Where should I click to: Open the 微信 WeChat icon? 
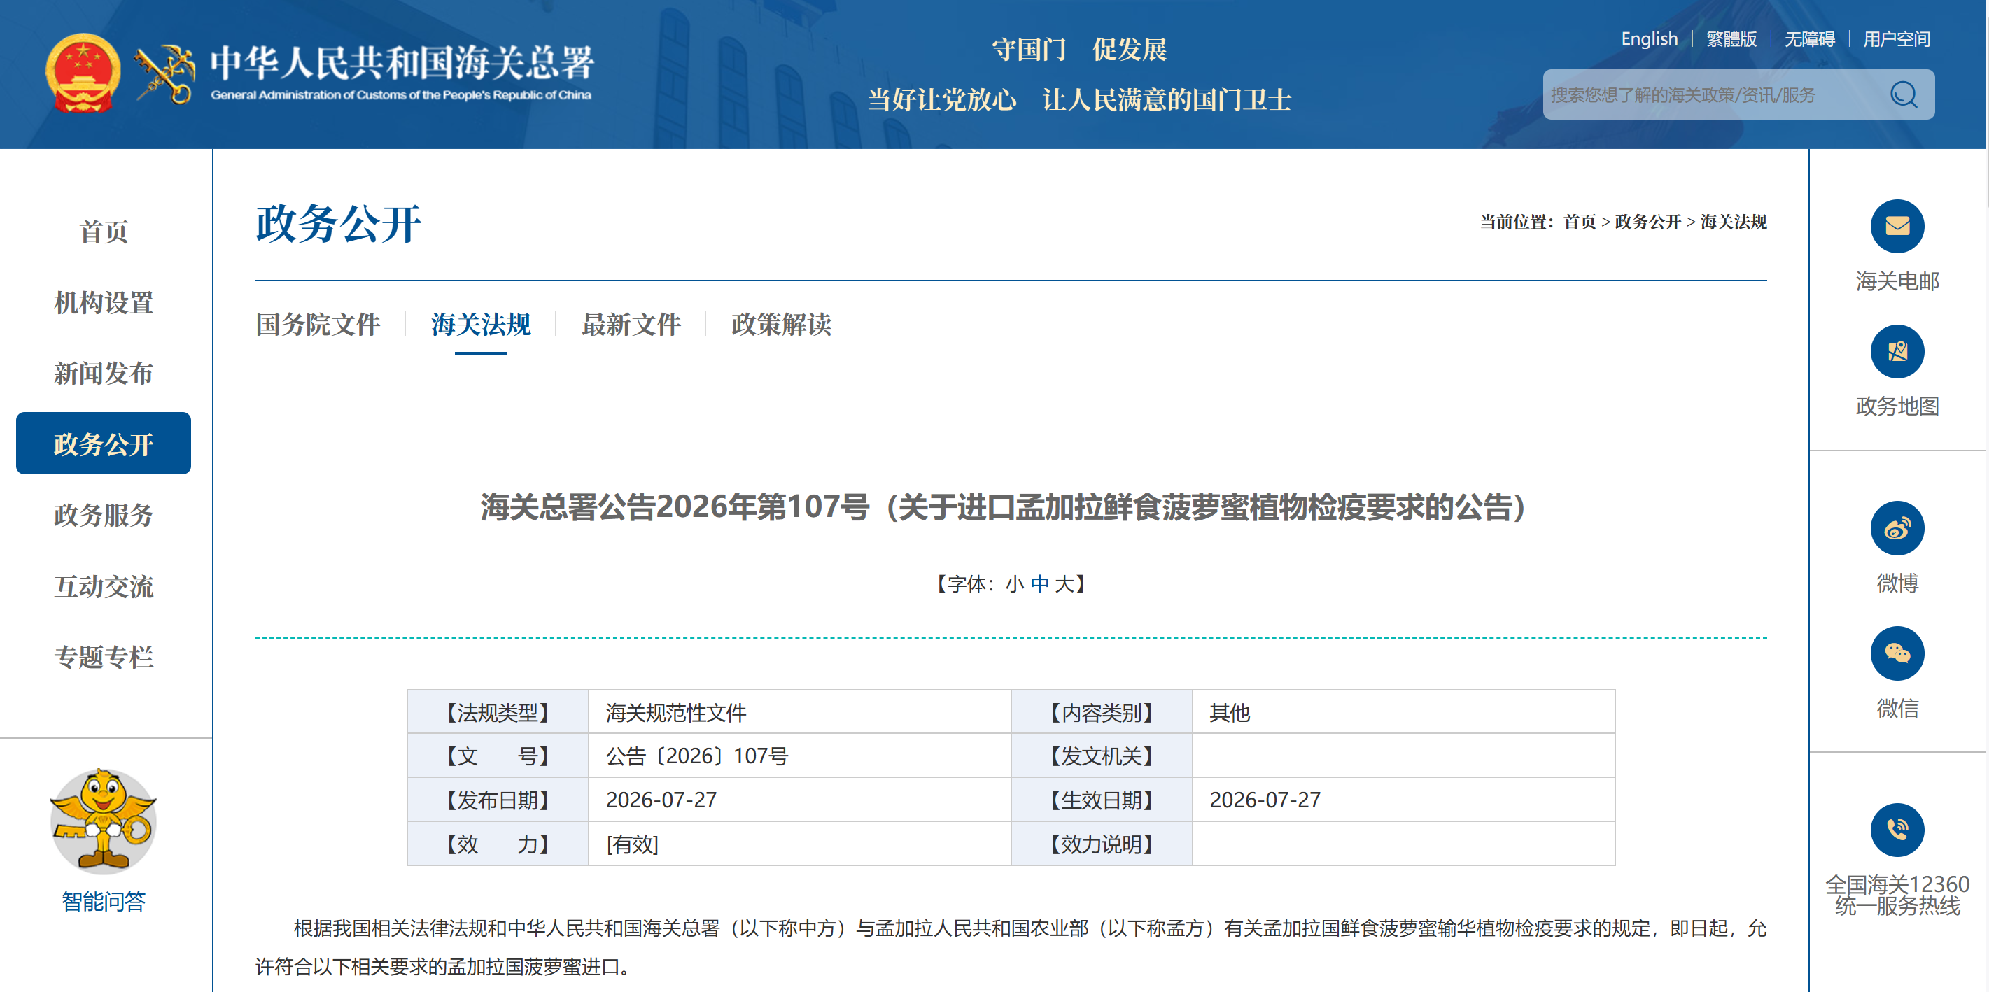coord(1897,653)
